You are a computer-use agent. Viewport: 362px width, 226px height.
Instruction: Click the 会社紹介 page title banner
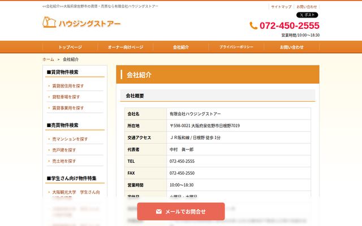click(x=218, y=75)
